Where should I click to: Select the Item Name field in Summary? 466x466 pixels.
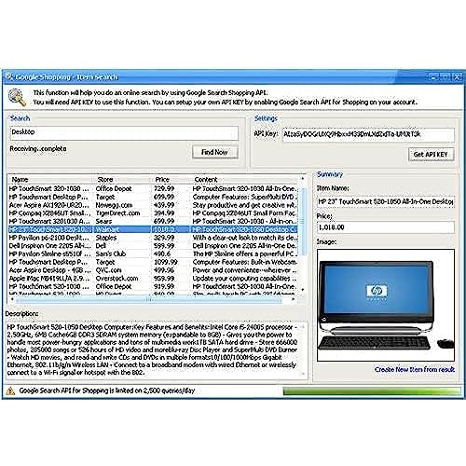386,201
